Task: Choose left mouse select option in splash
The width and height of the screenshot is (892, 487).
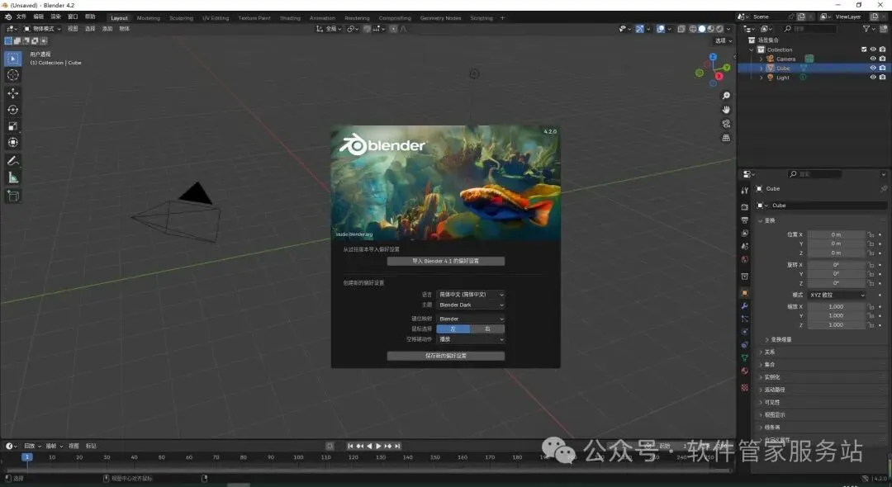Action: pos(453,329)
